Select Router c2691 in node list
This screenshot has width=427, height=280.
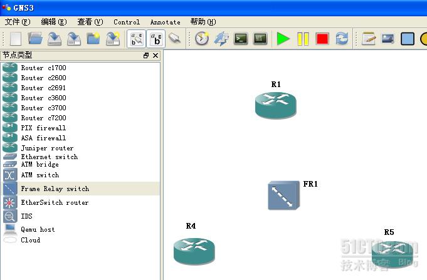[x=81, y=88]
